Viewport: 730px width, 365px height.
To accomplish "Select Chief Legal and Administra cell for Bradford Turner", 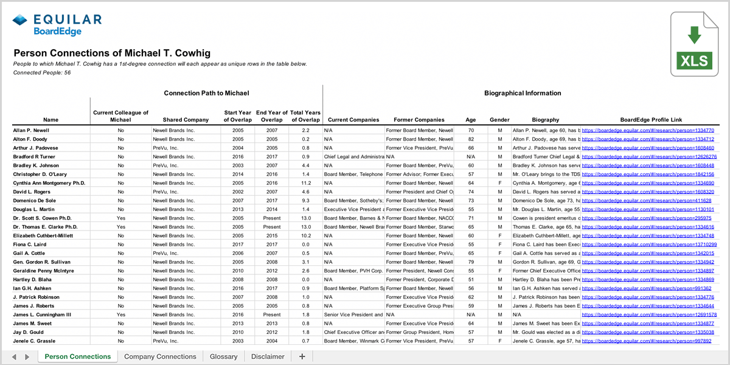I will point(353,157).
